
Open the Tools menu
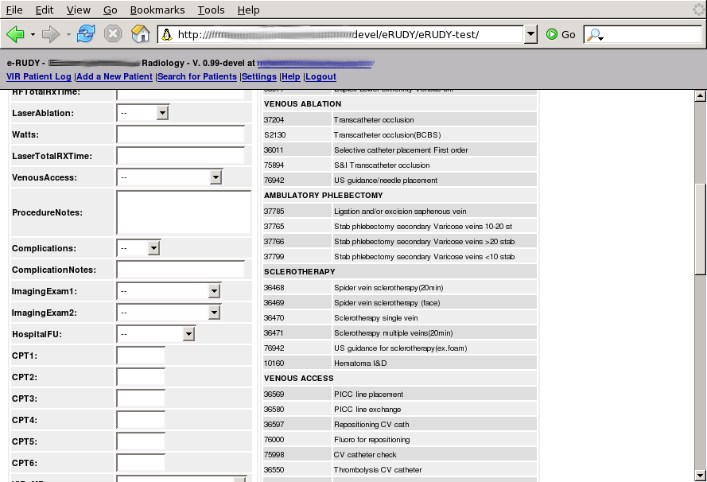pyautogui.click(x=211, y=10)
